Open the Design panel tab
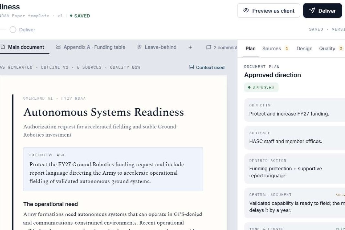The width and height of the screenshot is (345, 230). pyautogui.click(x=304, y=49)
